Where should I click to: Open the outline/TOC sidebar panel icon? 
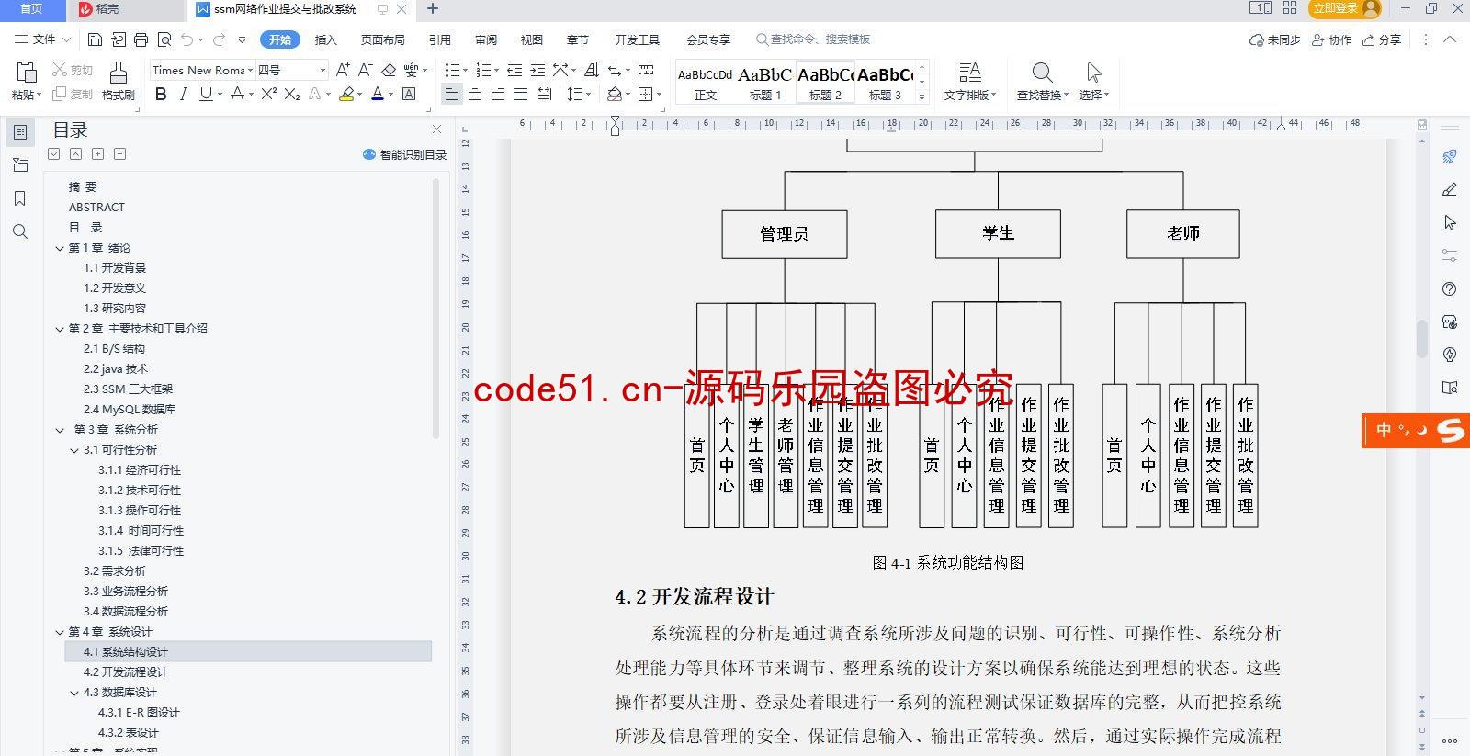[20, 132]
